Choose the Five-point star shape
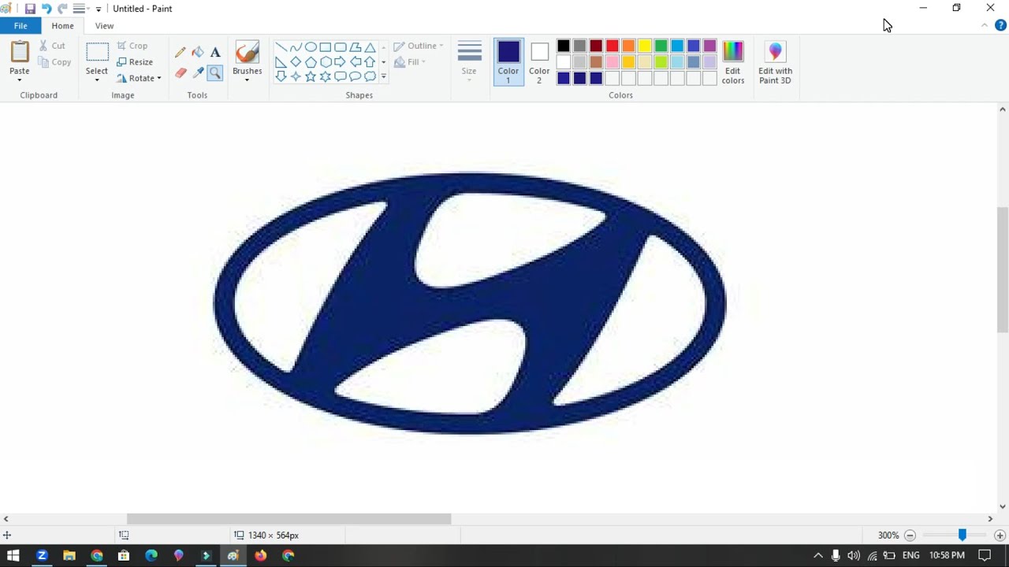Viewport: 1009px width, 567px height. point(311,76)
